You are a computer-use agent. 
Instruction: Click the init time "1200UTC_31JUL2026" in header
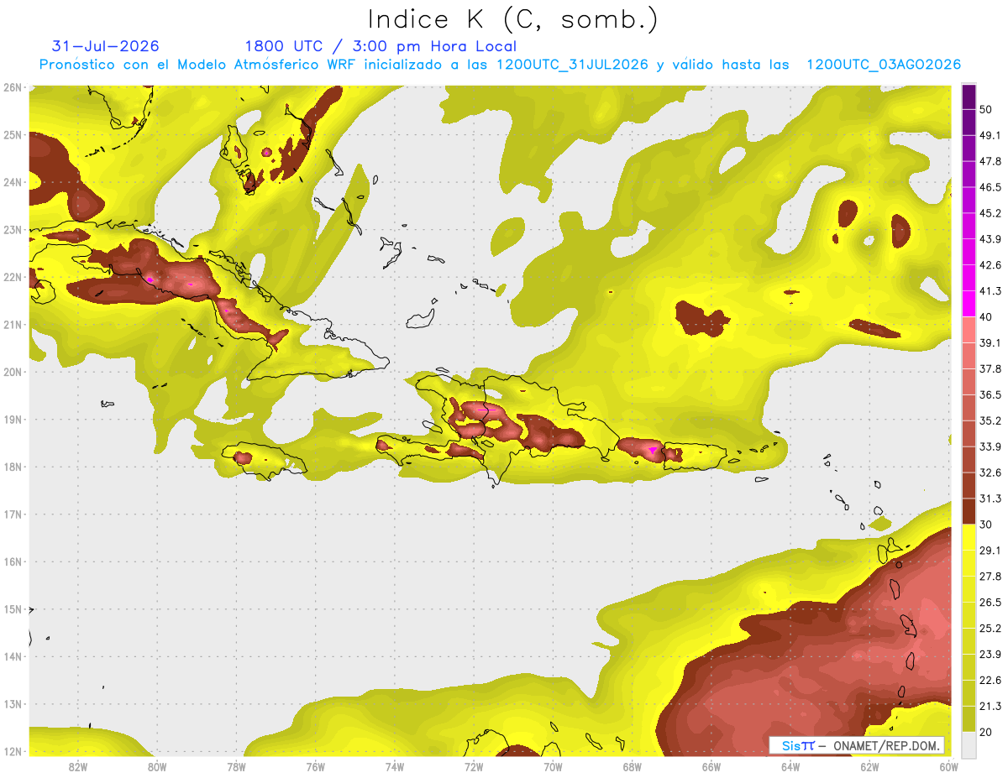click(571, 65)
